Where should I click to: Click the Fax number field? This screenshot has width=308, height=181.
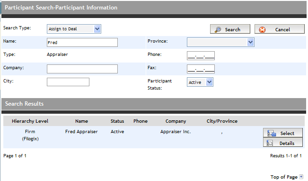201,69
